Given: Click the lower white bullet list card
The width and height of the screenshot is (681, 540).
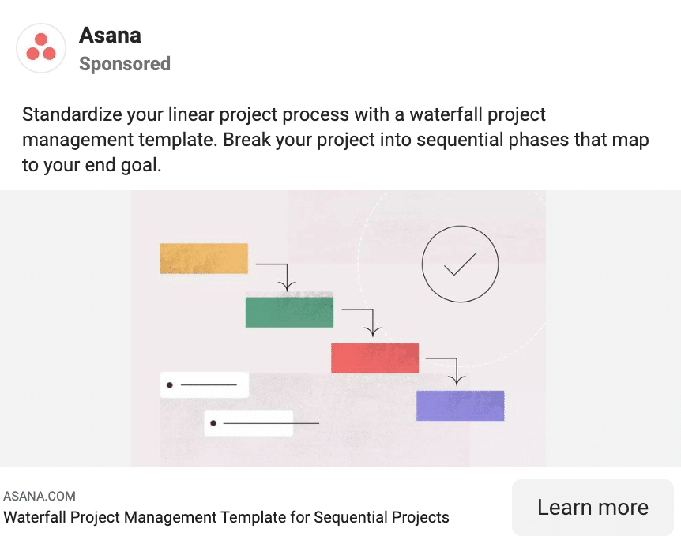Looking at the screenshot, I should pos(248,423).
